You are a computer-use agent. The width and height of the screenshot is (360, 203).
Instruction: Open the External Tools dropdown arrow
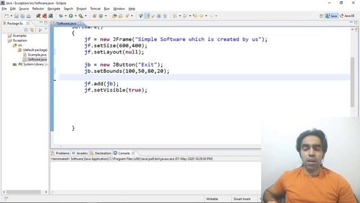click(86, 16)
